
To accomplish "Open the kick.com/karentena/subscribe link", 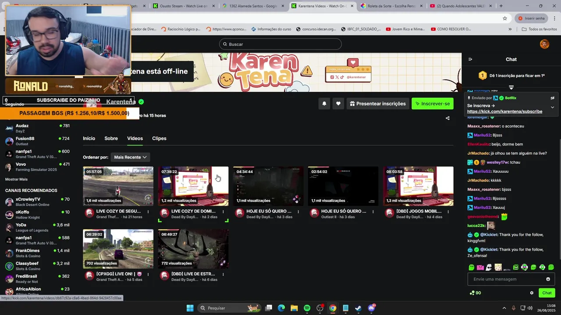I will 504,112.
